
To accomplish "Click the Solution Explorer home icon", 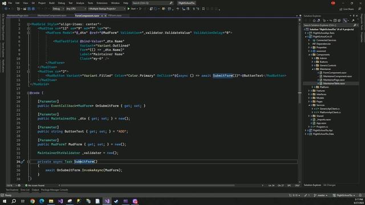I will coord(314,20).
